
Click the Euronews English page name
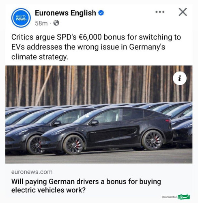point(65,13)
